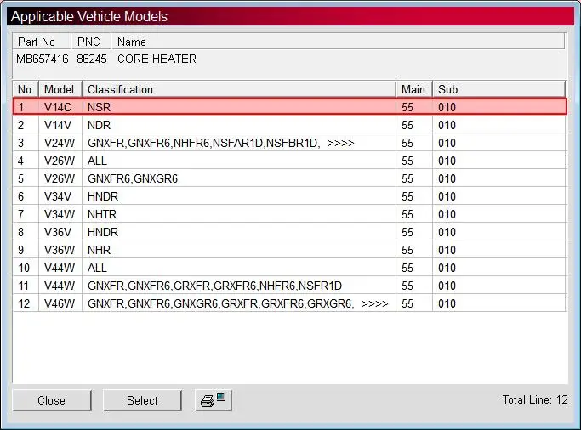Select row with model V34W
Screen dimensions: 581x430
[x=290, y=214]
